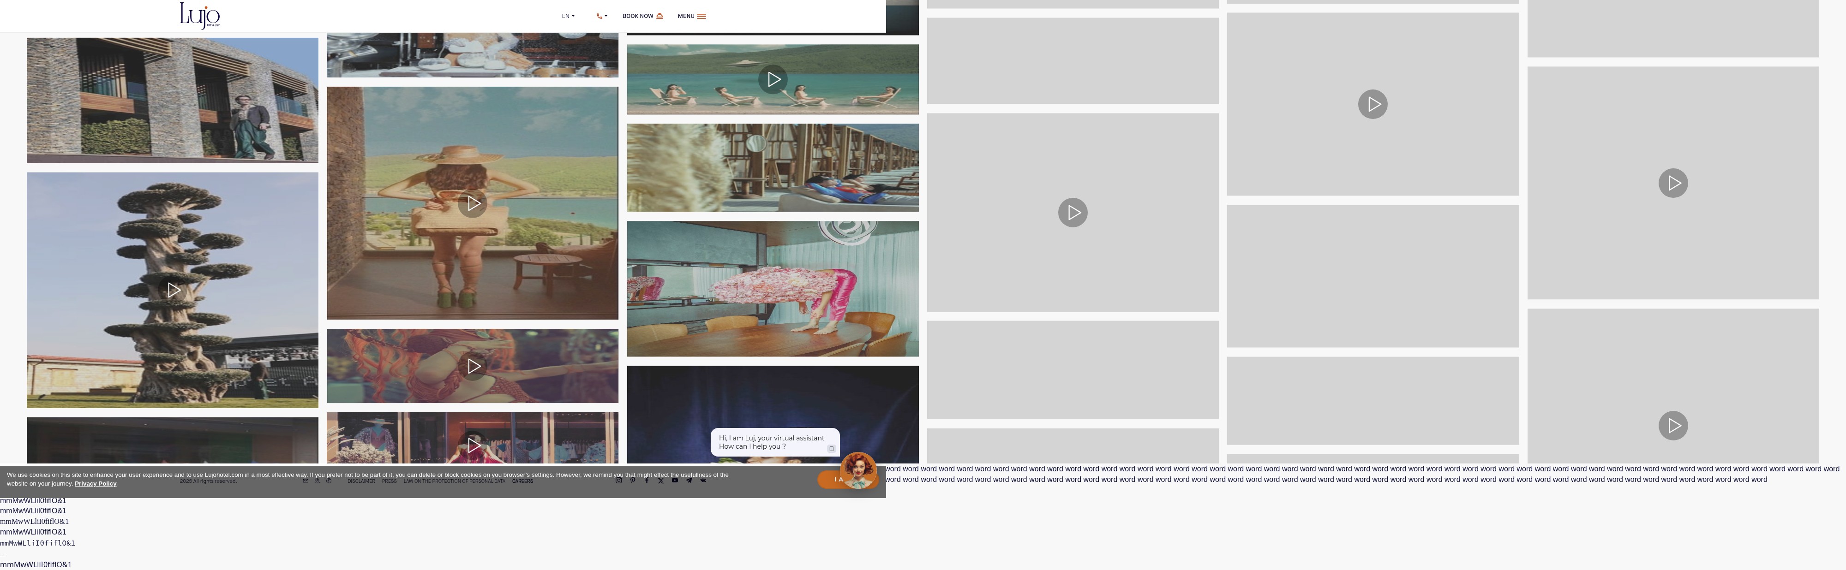This screenshot has height=570, width=1846.
Task: Play the grey placeholder video in fourth column
Action: click(1073, 213)
